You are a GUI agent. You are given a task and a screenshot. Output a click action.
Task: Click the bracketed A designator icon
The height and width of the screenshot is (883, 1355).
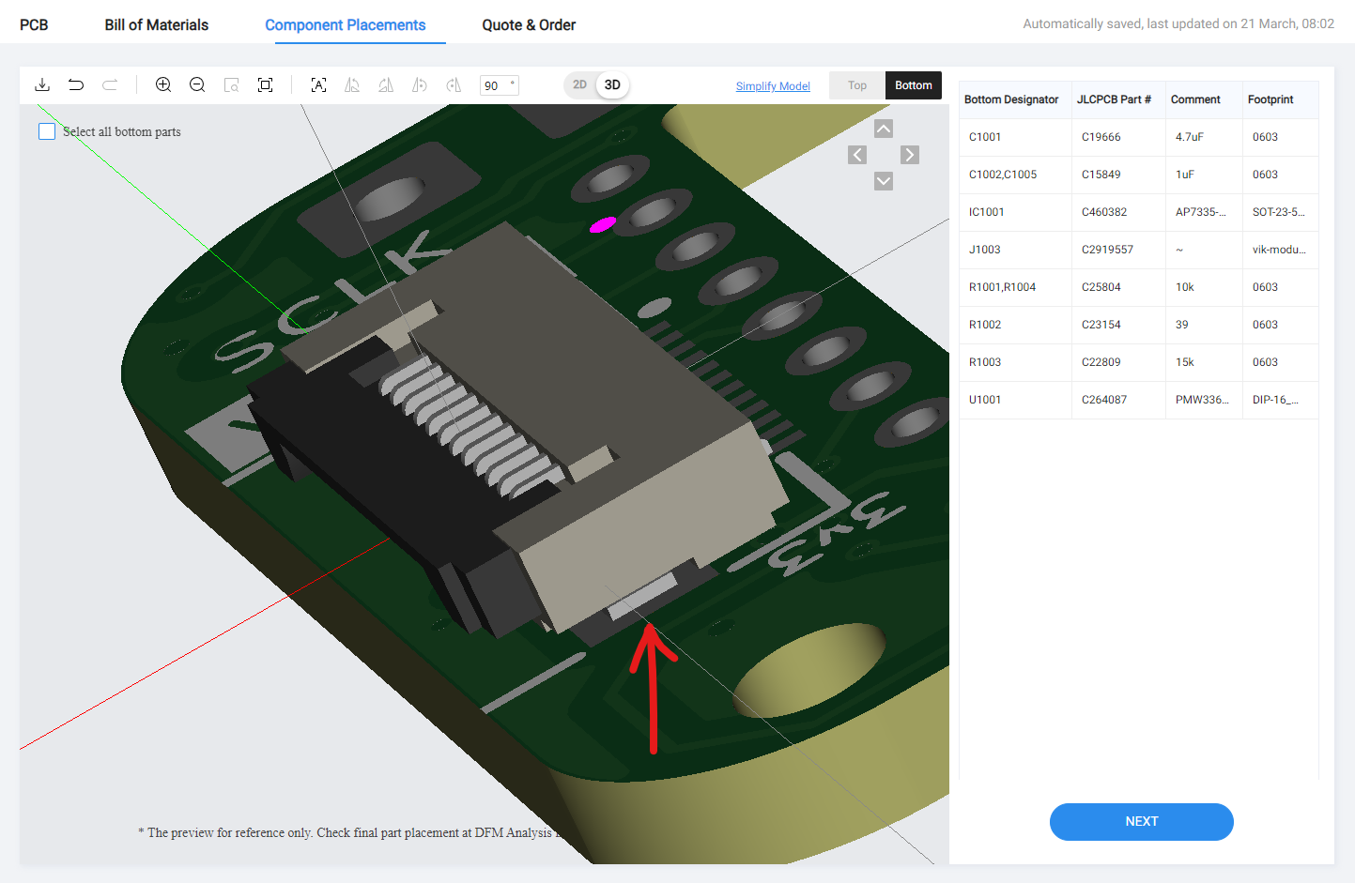[x=319, y=85]
